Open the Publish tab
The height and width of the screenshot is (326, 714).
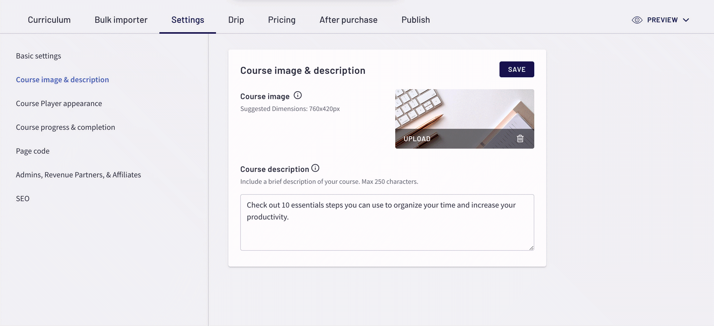pyautogui.click(x=416, y=20)
